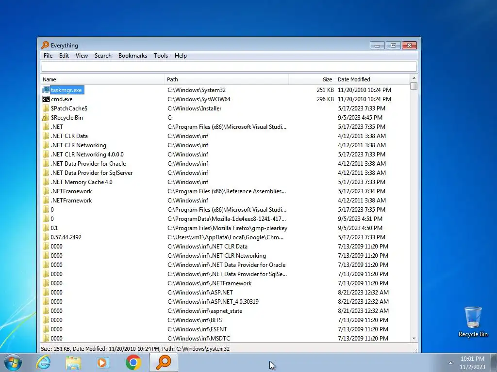
Task: Click Everything taskbar button
Action: (164, 362)
